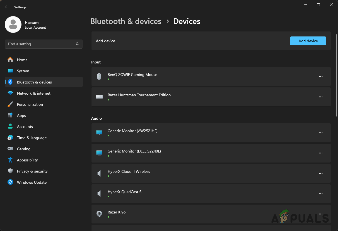Click the Apps sidebar icon
Image resolution: width=338 pixels, height=231 pixels.
click(x=10, y=115)
